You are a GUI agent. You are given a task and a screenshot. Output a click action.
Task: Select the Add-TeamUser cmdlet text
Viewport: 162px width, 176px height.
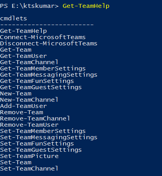23,106
